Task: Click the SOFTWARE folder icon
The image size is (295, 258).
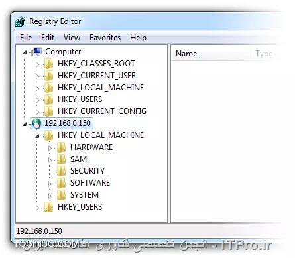Action: (x=61, y=183)
